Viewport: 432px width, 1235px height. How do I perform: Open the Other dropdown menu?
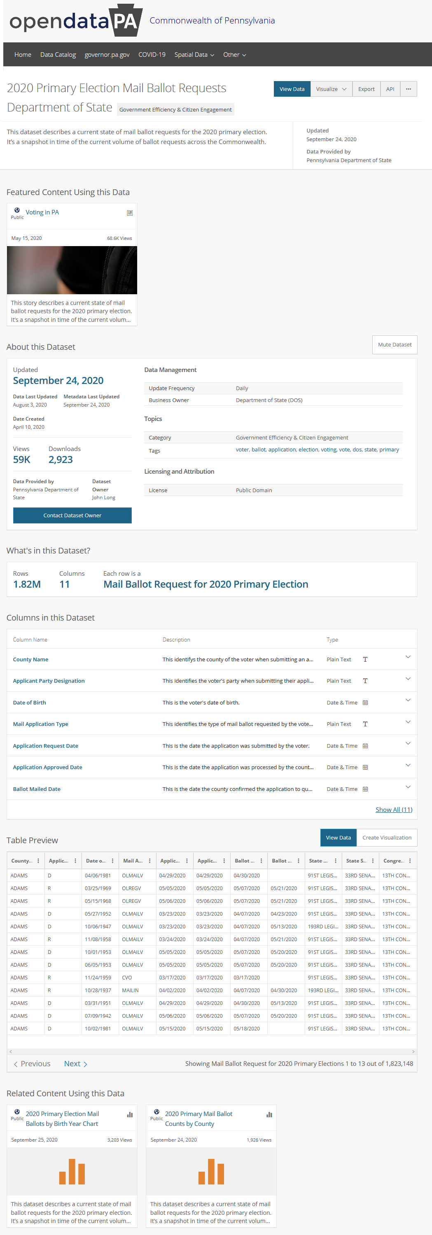[235, 55]
